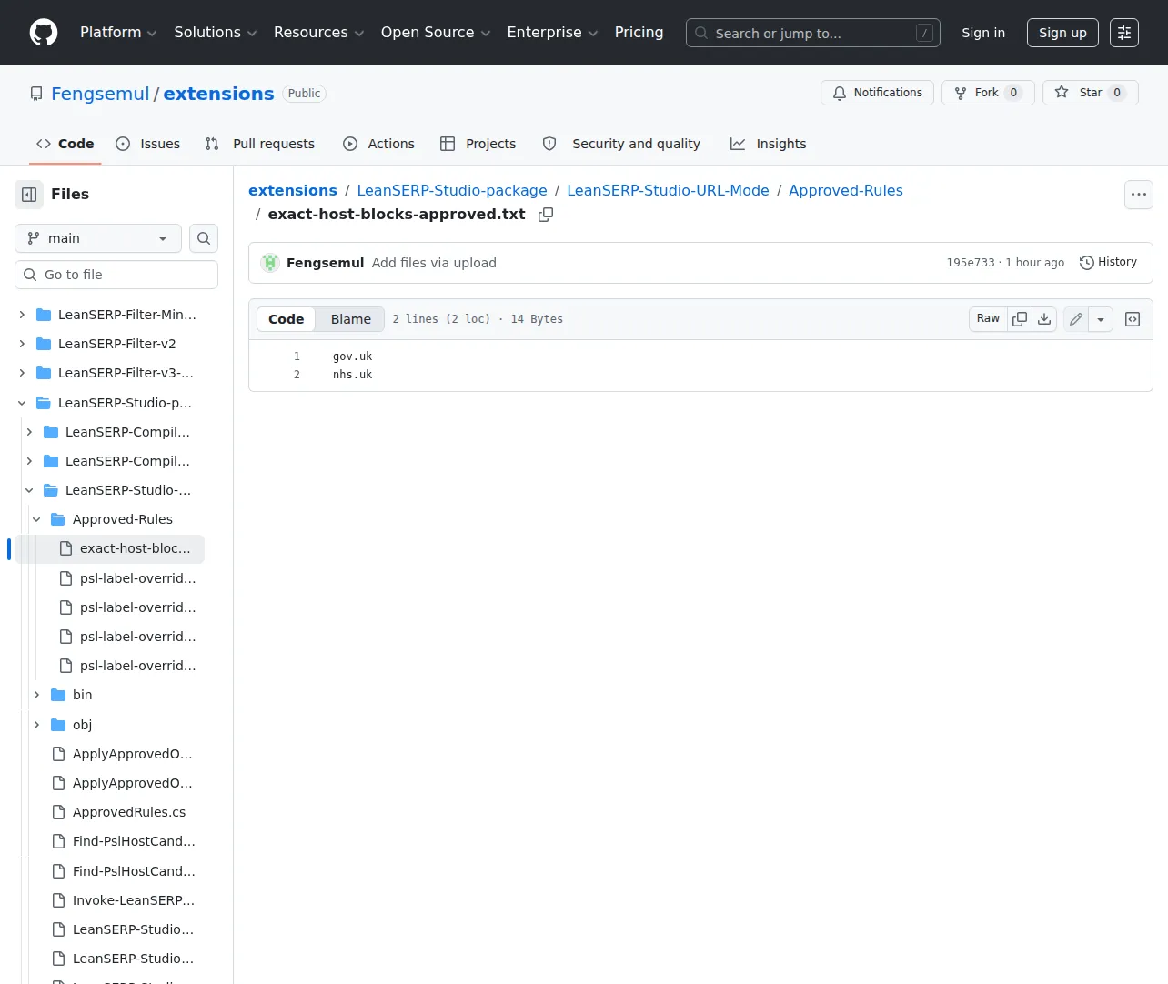Edit this file pencil icon

point(1076,319)
